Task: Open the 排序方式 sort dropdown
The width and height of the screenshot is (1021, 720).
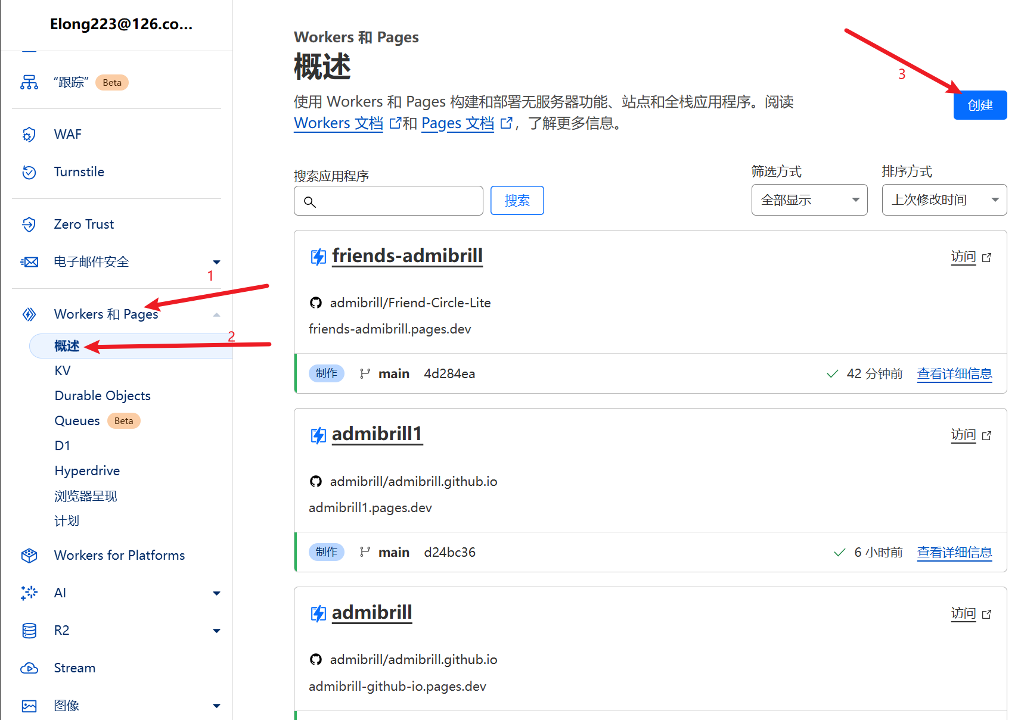Action: pos(944,200)
